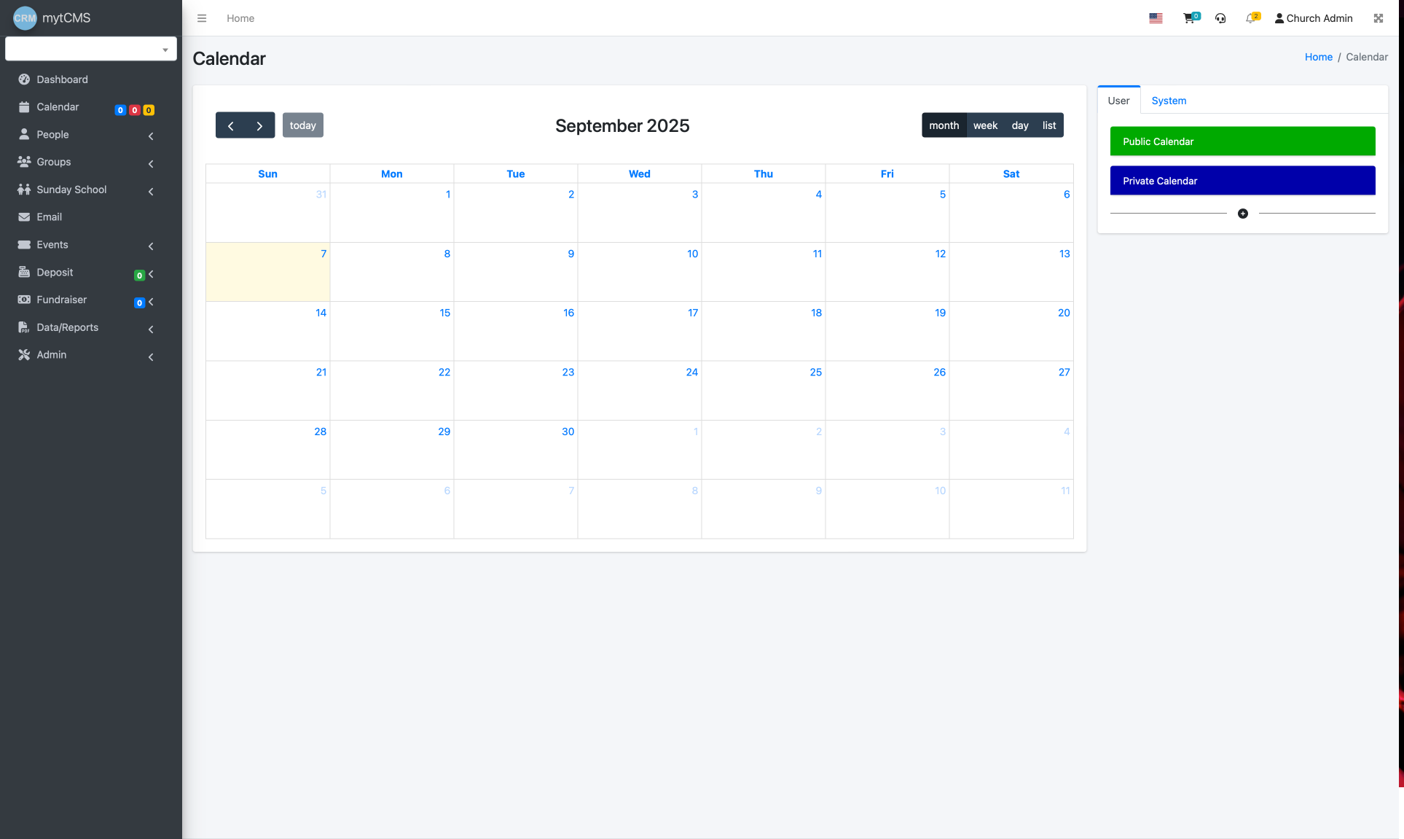Click the blue Calendar badge counter

click(120, 110)
